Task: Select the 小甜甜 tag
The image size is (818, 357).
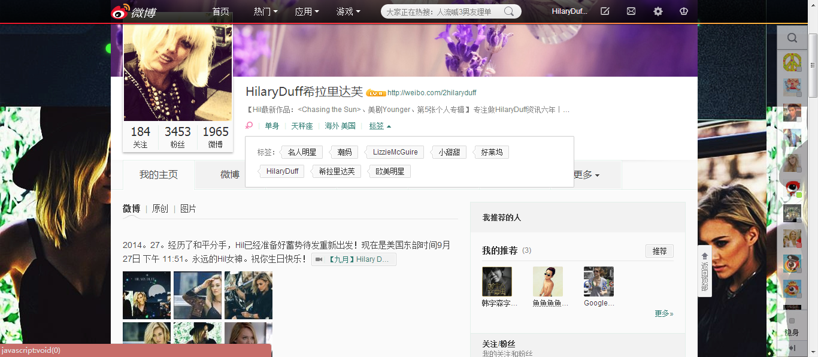Action: click(x=449, y=152)
